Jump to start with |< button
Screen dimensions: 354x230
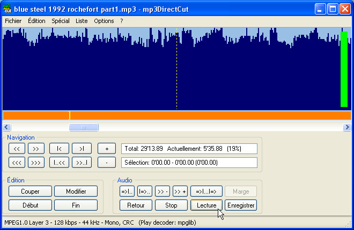(59, 149)
